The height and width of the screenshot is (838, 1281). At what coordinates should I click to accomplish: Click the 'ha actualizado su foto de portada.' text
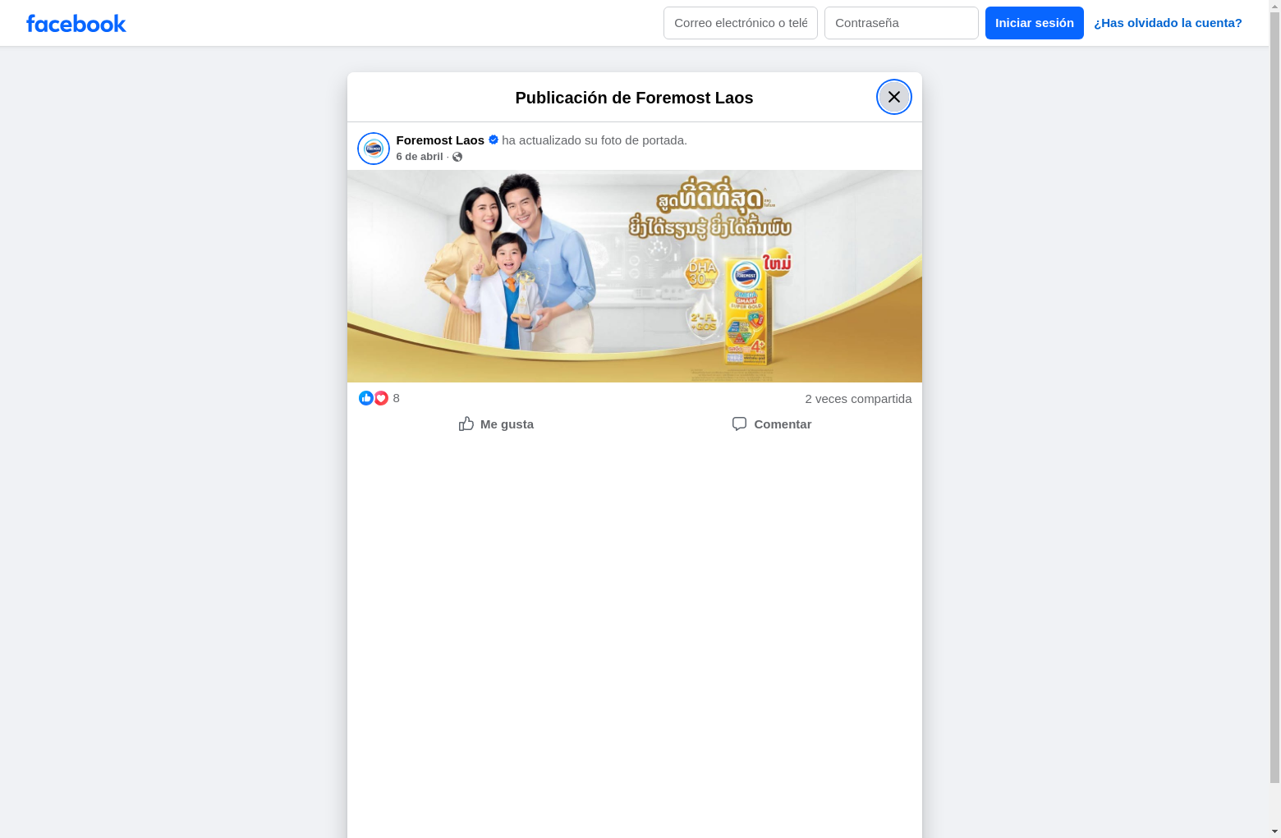(595, 140)
